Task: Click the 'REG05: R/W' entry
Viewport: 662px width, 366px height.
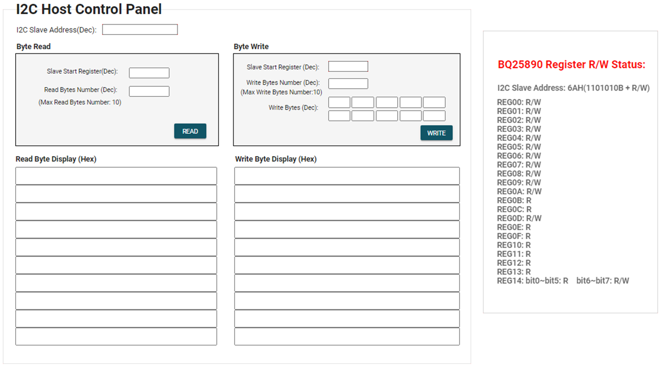Action: (519, 147)
